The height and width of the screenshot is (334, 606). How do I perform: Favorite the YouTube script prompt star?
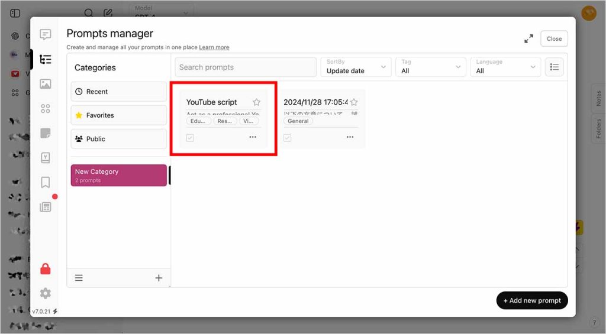[x=256, y=102]
